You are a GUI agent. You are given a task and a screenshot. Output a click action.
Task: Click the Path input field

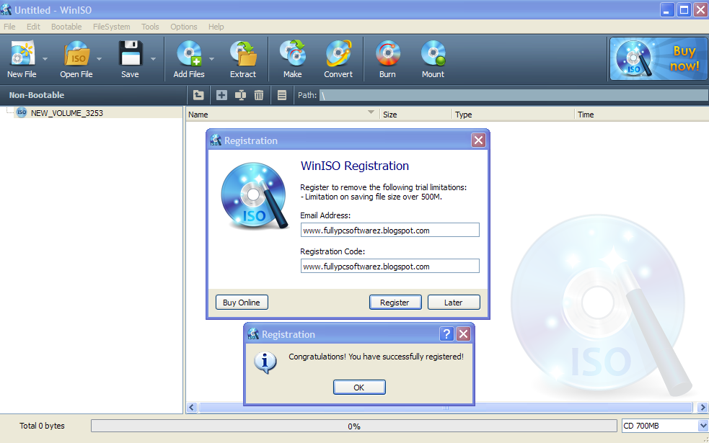pyautogui.click(x=514, y=95)
